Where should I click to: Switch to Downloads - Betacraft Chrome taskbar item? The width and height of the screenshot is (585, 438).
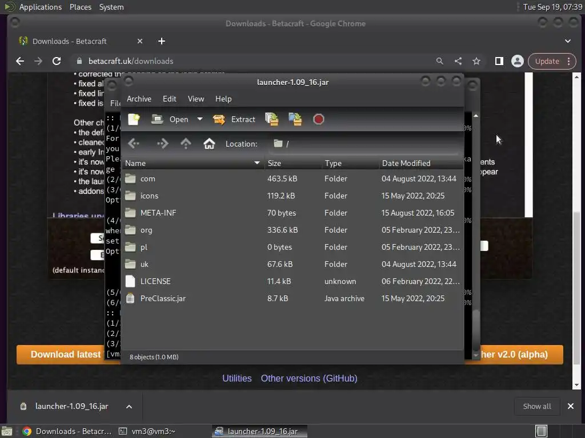[x=67, y=431]
